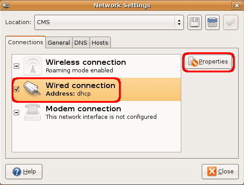Select the Modem connection row text
The height and width of the screenshot is (185, 244).
tap(101, 113)
